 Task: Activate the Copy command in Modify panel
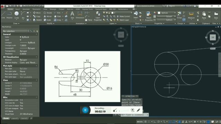[37, 17]
